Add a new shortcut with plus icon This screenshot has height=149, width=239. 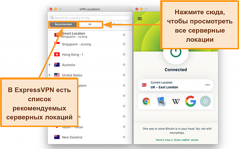tap(205, 101)
